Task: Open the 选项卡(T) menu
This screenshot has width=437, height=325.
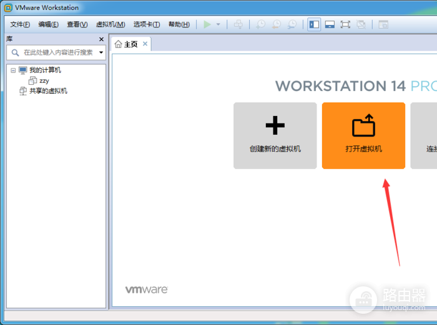Action: 147,24
